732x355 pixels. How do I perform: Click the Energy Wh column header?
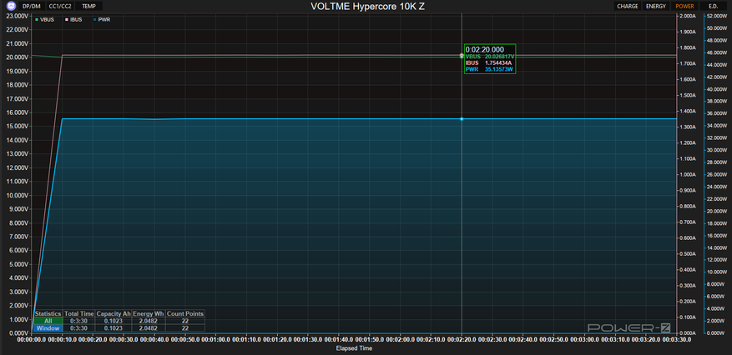point(149,313)
